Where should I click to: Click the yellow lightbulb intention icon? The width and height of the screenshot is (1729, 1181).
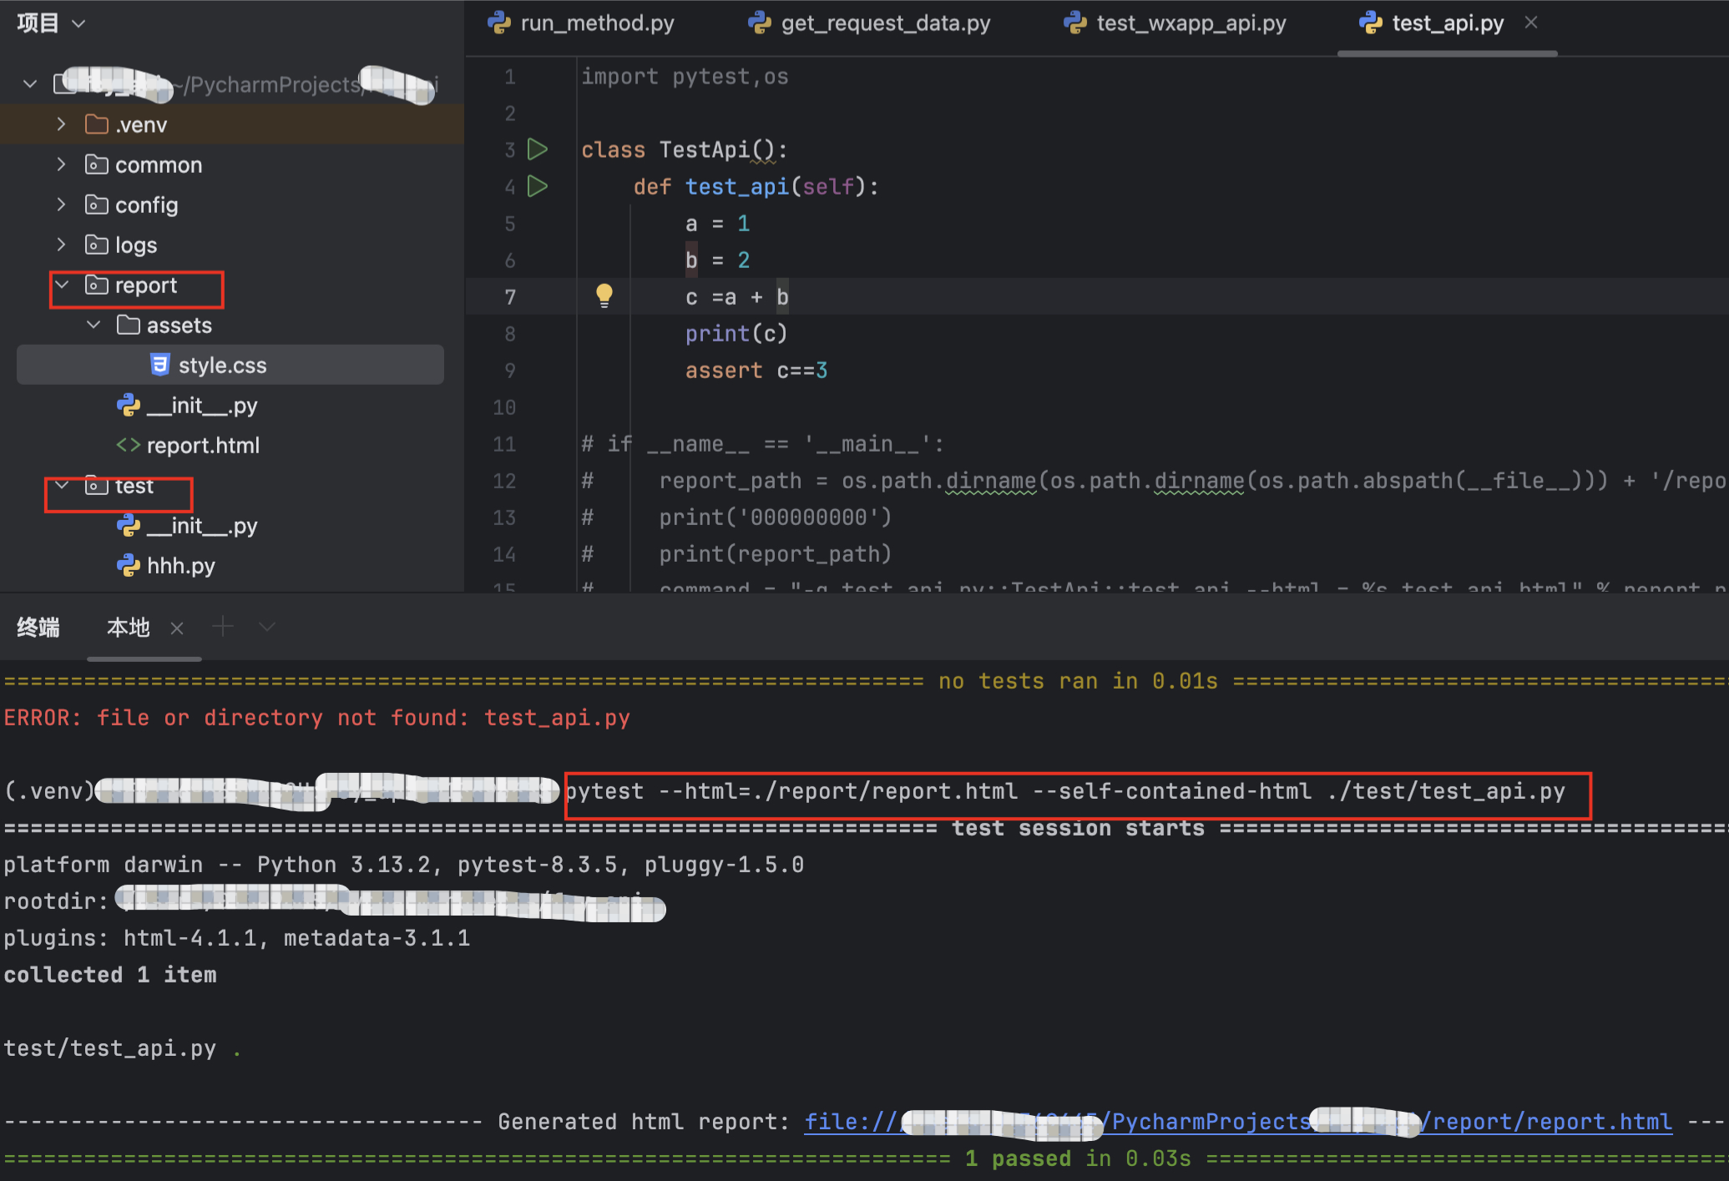[604, 295]
